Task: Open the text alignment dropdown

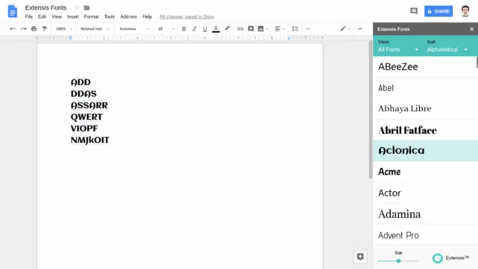Action: click(x=280, y=29)
